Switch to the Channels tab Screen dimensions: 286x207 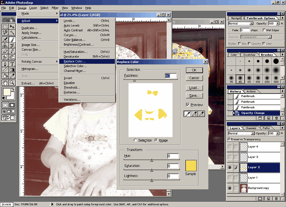(x=251, y=128)
